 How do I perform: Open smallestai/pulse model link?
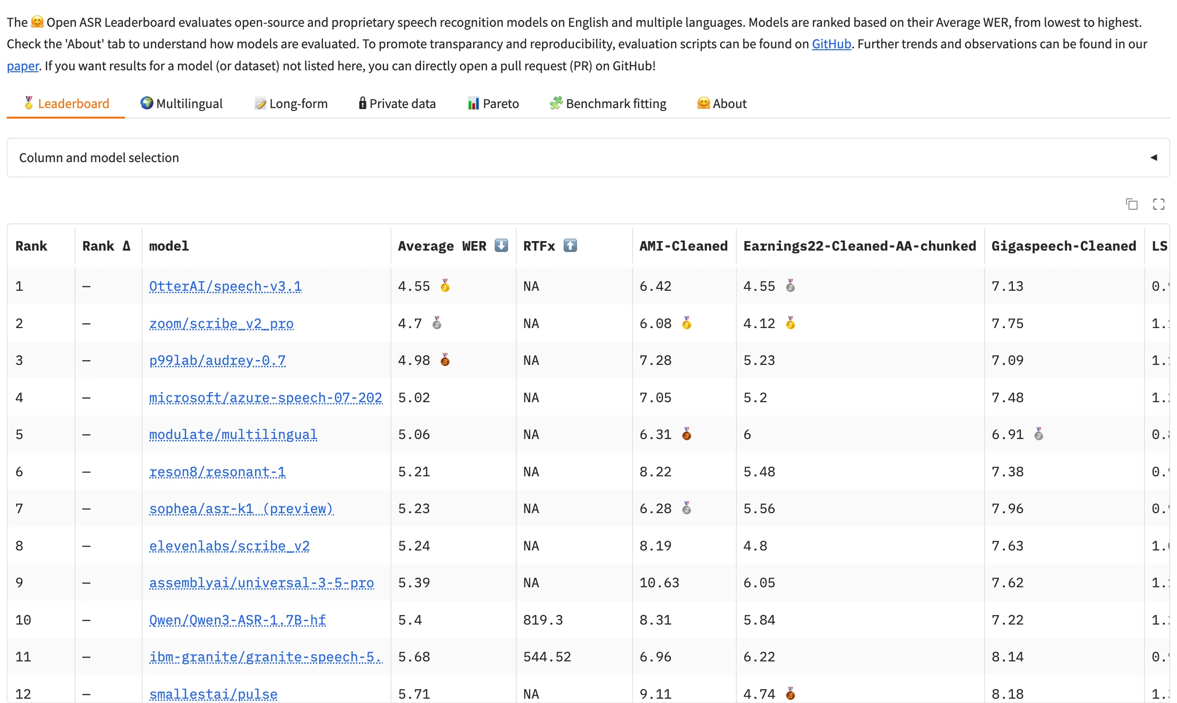tap(213, 694)
